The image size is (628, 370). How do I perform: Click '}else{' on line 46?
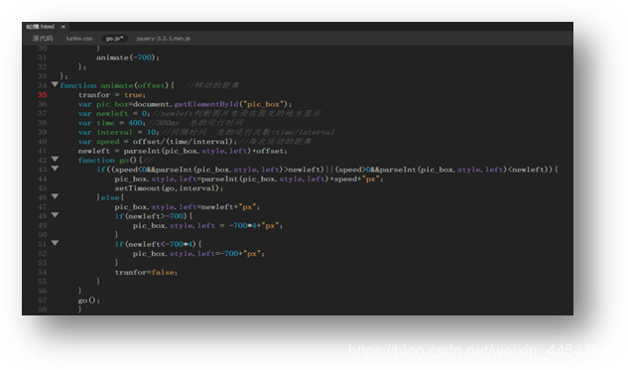click(x=110, y=197)
